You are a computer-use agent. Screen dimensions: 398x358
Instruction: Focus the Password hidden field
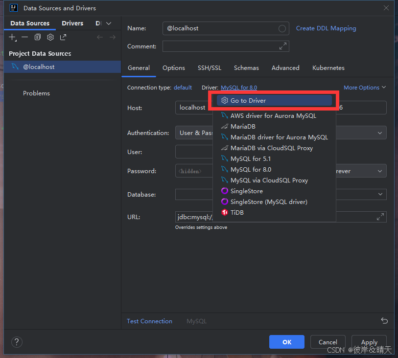(x=194, y=171)
